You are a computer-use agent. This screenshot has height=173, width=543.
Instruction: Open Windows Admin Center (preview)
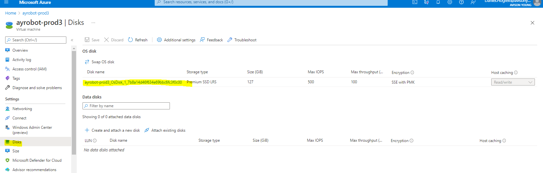pos(32,130)
